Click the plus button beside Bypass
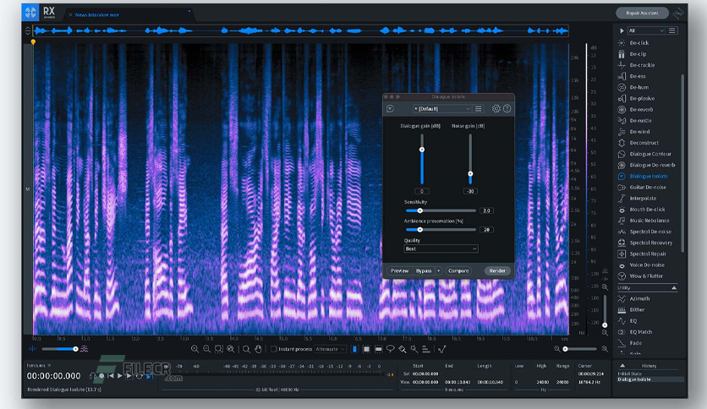 click(x=438, y=270)
